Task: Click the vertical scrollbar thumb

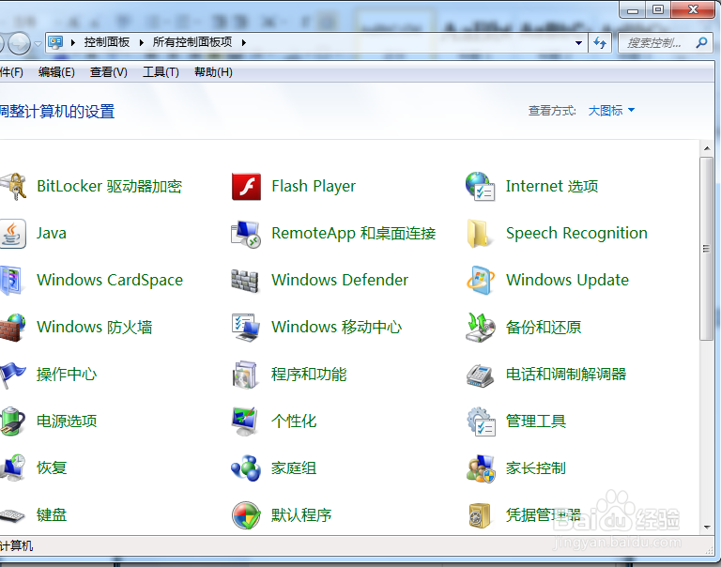Action: tap(706, 249)
